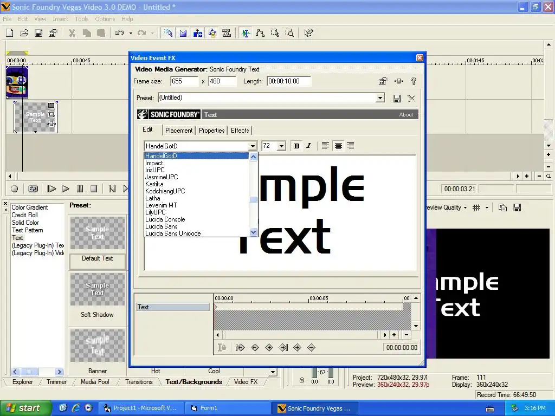Toggle Loop Playback button
This screenshot has height=416, width=555.
33,189
